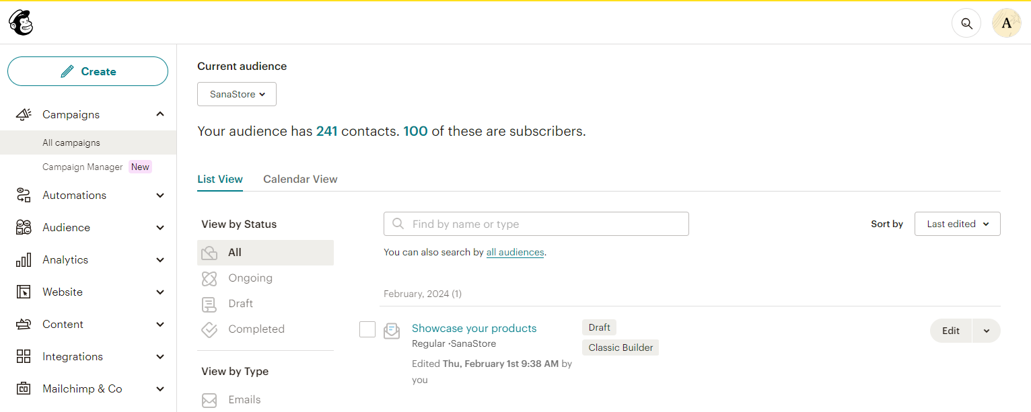
Task: Click the pencil icon in Create button
Action: [x=67, y=71]
